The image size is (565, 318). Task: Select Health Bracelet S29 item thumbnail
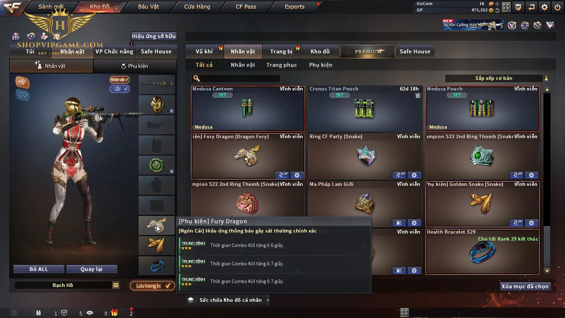click(482, 252)
